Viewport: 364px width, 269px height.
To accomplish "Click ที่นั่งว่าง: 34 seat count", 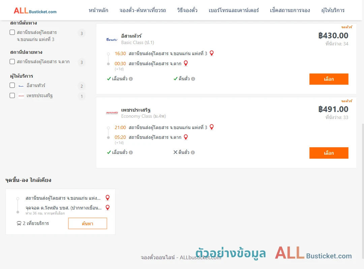I will point(337,44).
